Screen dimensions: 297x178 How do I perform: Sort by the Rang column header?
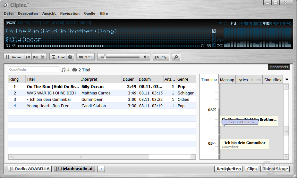pyautogui.click(x=17, y=79)
